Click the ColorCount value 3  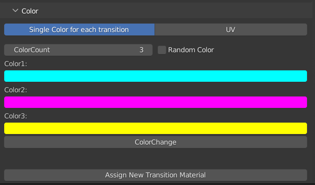tap(141, 50)
